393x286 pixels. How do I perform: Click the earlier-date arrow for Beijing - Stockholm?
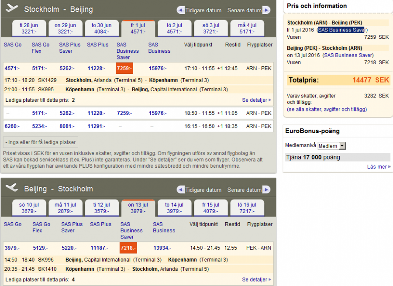[x=181, y=190]
